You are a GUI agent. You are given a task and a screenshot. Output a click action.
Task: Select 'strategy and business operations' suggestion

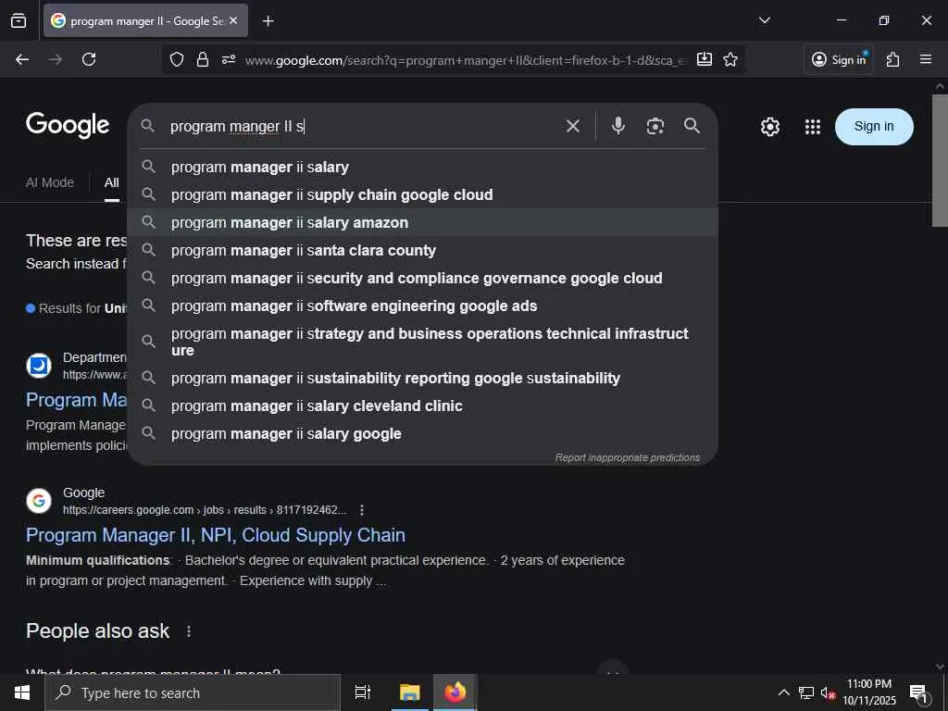click(x=422, y=342)
